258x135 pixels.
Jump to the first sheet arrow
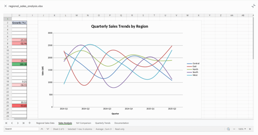pyautogui.click(x=6, y=123)
